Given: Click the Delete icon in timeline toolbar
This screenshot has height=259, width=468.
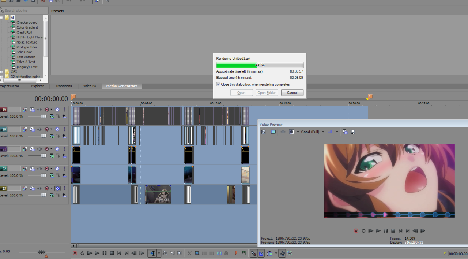Looking at the screenshot, I should 189,253.
